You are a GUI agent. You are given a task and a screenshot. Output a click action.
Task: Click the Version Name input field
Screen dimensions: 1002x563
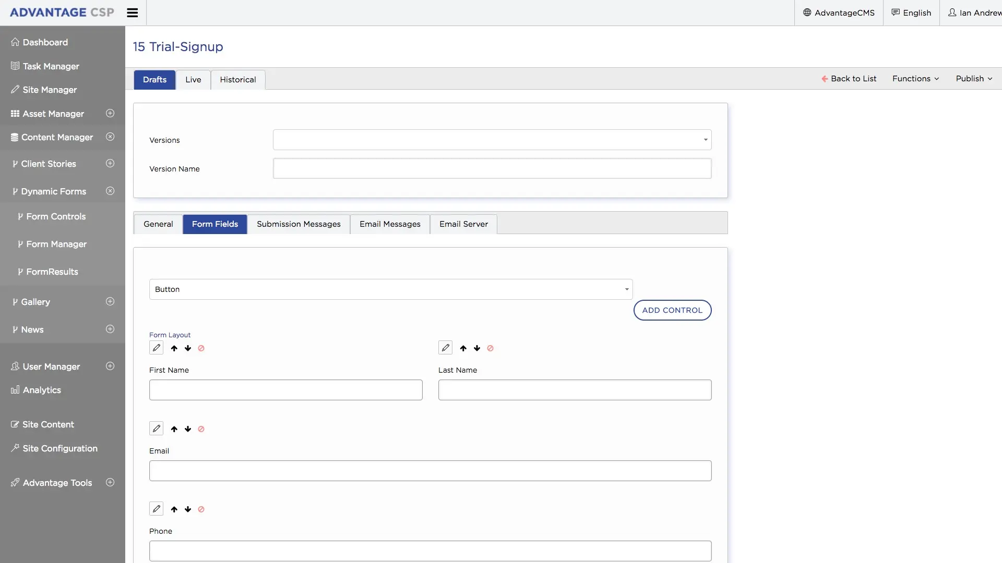(x=492, y=168)
